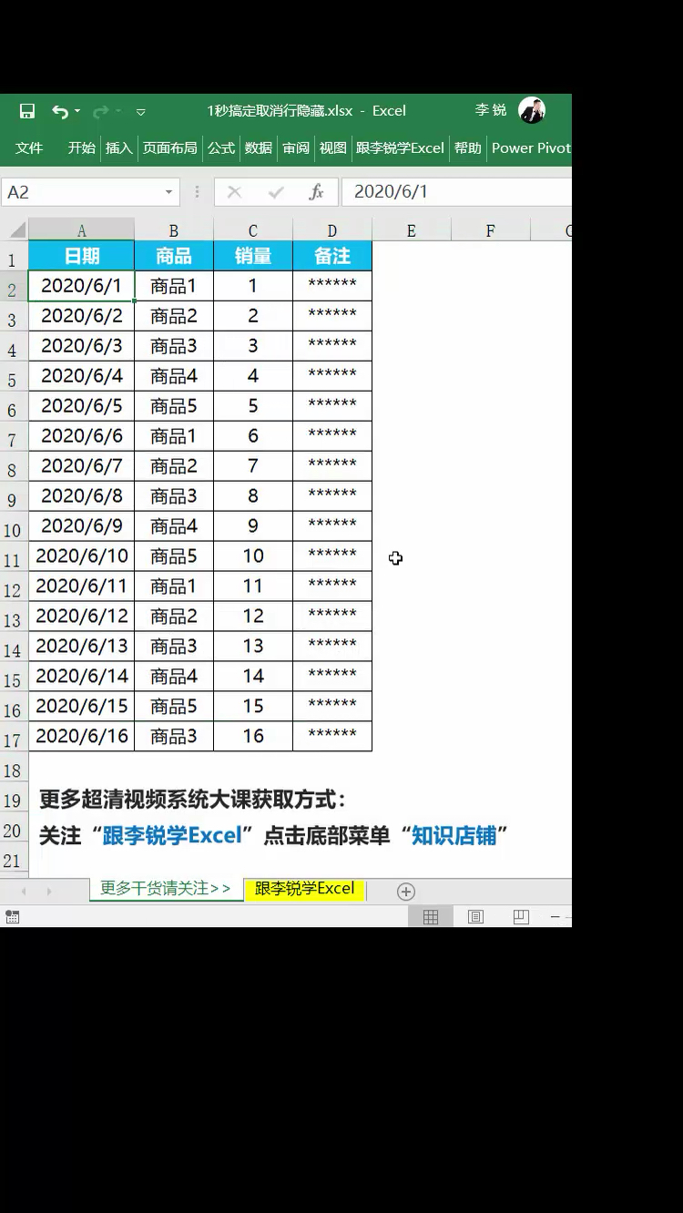683x1213 pixels.
Task: Click the 备注 header cell
Action: click(332, 256)
